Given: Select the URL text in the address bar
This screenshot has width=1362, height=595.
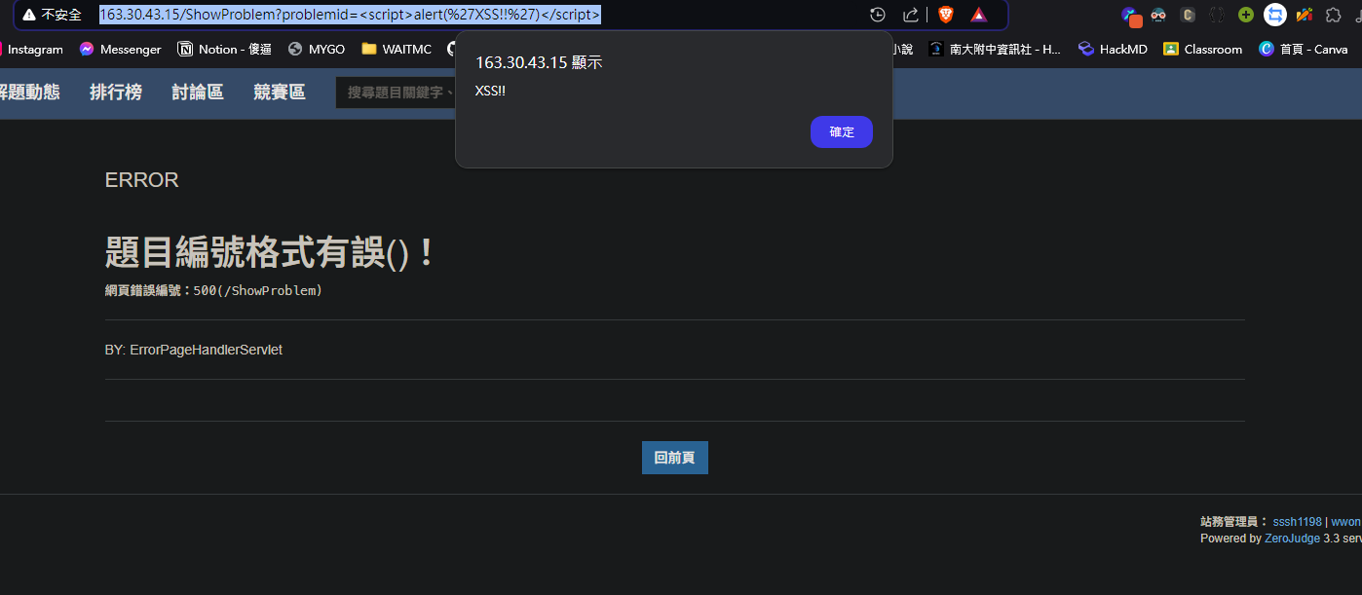Looking at the screenshot, I should pos(350,15).
